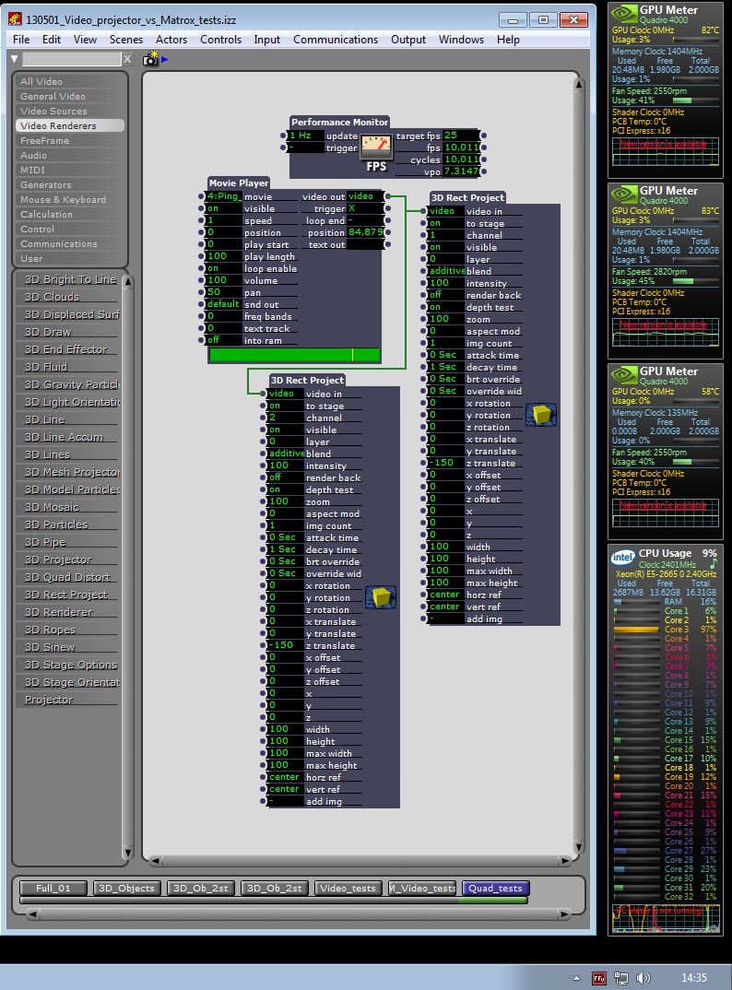The image size is (732, 990).
Task: Edit the target fps value 25
Action: tap(461, 136)
